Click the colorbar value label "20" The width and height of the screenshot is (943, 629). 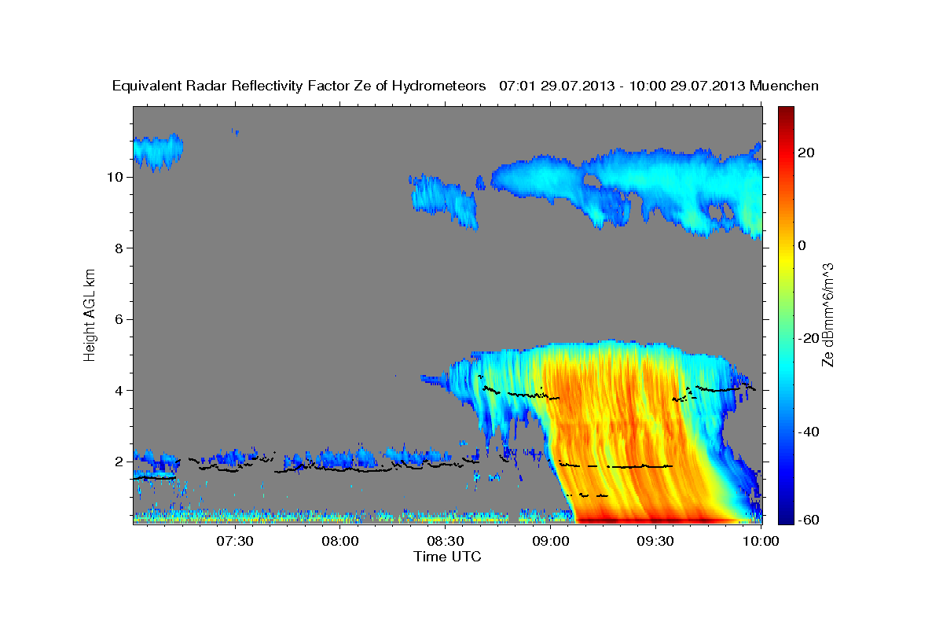pyautogui.click(x=805, y=153)
